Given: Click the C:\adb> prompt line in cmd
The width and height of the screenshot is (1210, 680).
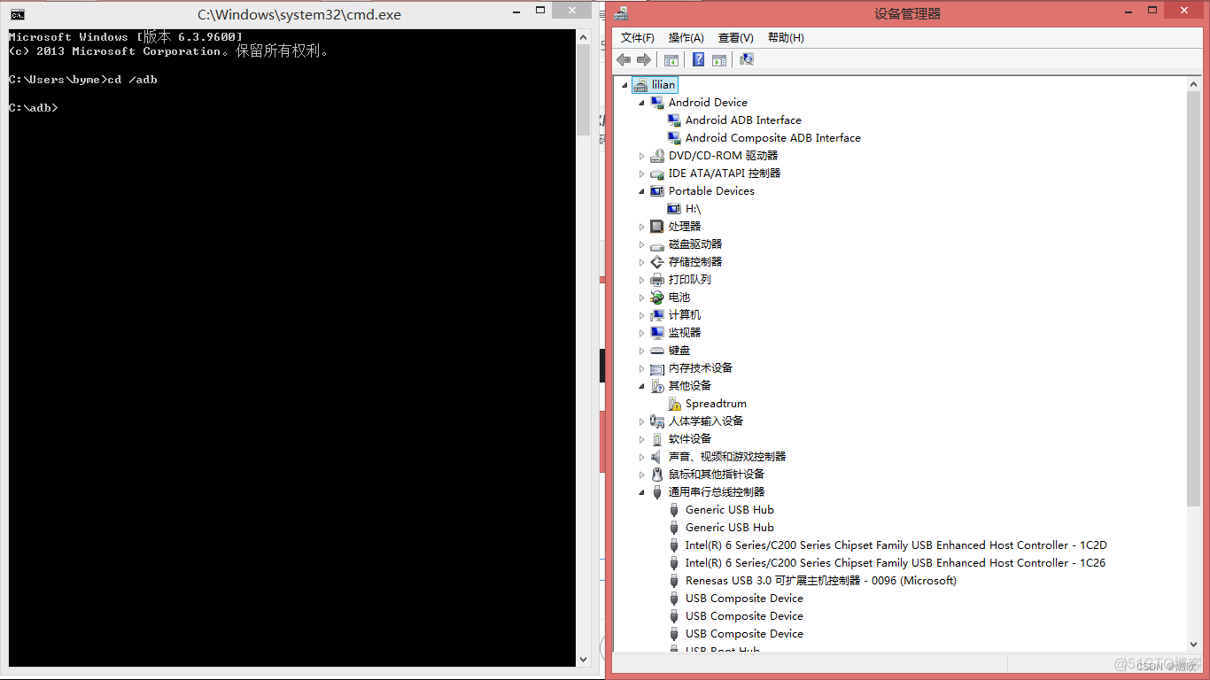Looking at the screenshot, I should point(33,108).
